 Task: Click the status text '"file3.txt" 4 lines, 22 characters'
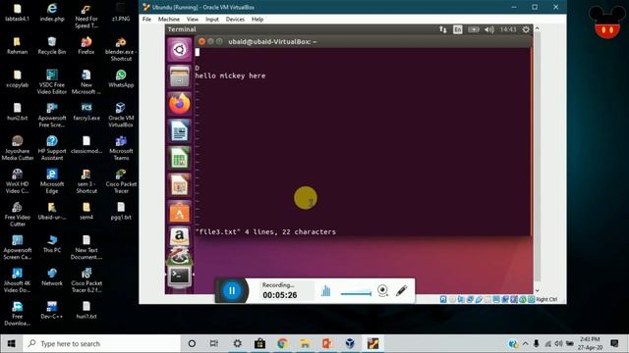pyautogui.click(x=265, y=231)
